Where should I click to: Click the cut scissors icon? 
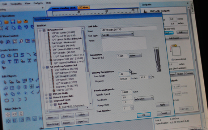coord(7,28)
